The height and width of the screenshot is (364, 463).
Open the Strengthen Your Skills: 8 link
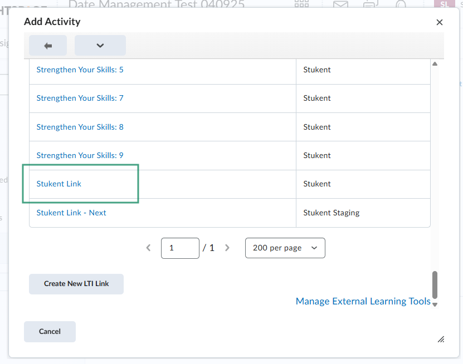(80, 127)
